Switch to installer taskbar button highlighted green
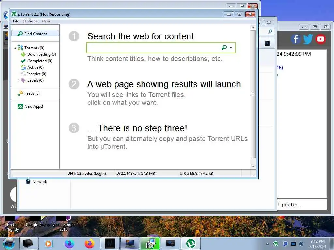This screenshot has width=334, height=250. [150, 243]
